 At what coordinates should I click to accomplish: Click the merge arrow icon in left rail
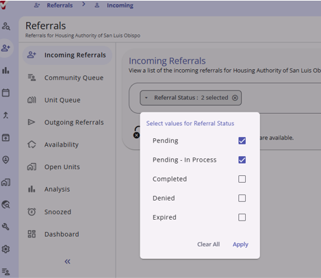(x=5, y=115)
